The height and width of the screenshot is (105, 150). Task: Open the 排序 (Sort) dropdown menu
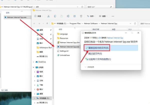(x=91, y=16)
